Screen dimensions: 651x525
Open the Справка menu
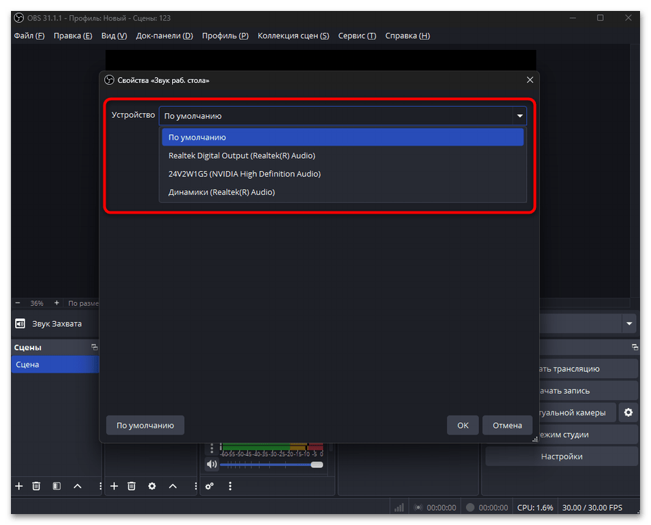(407, 36)
